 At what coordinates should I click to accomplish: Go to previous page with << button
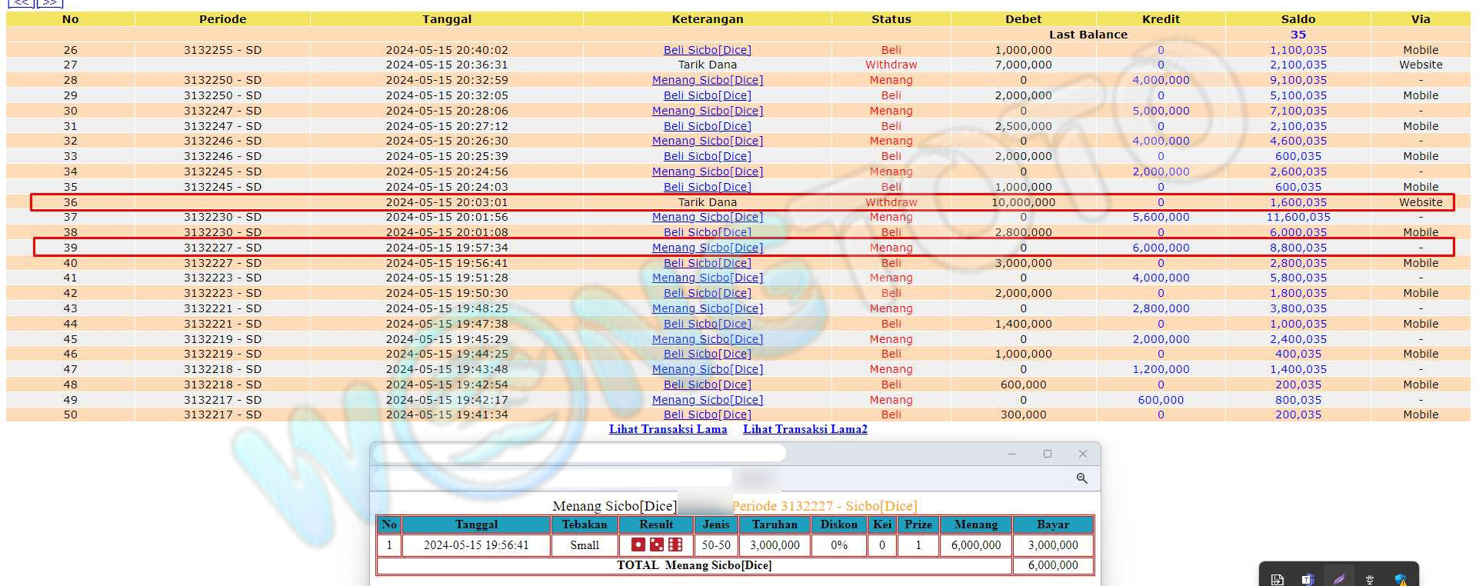point(21,3)
